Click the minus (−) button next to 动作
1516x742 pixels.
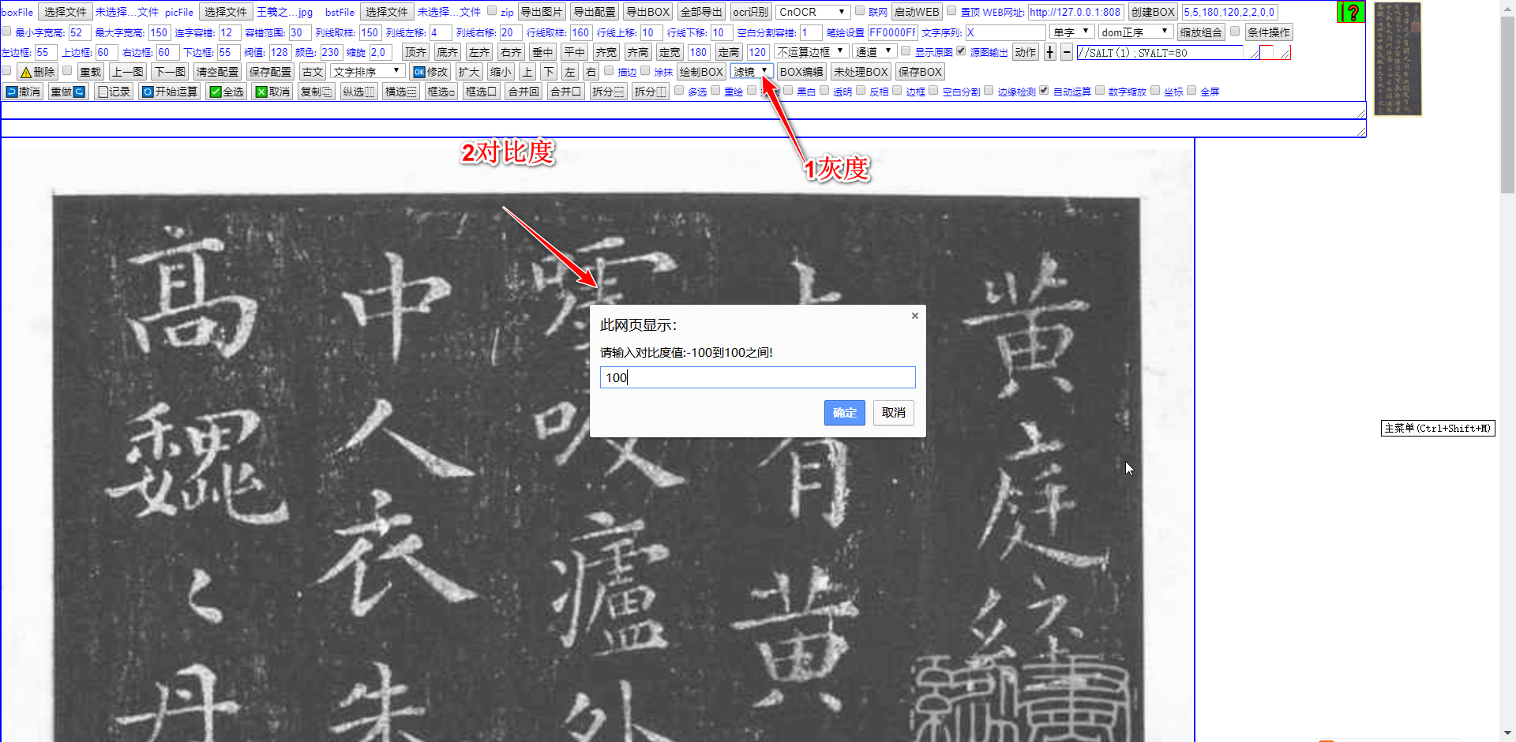click(1067, 52)
